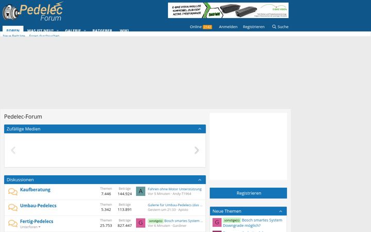Image resolution: width=371 pixels, height=232 pixels.
Task: Open the Kaufberatung forum
Action: click(35, 190)
